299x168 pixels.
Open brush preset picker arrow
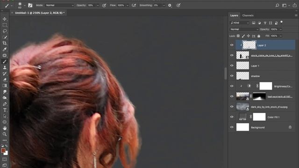(25, 6)
